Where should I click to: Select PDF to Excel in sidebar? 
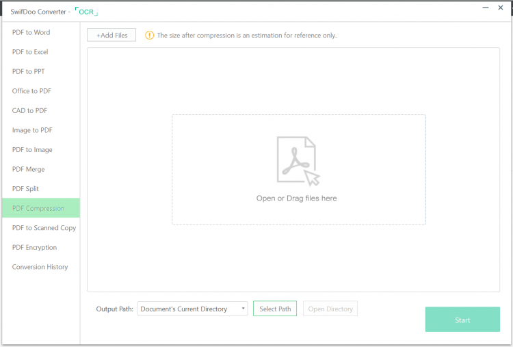(41, 52)
